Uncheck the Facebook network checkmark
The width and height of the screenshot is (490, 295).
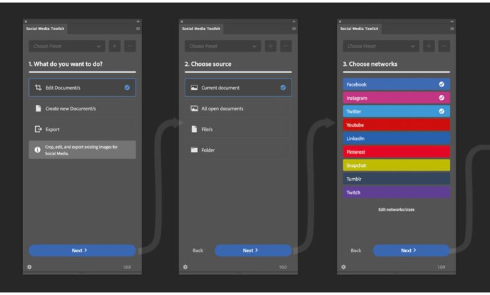[x=441, y=84]
